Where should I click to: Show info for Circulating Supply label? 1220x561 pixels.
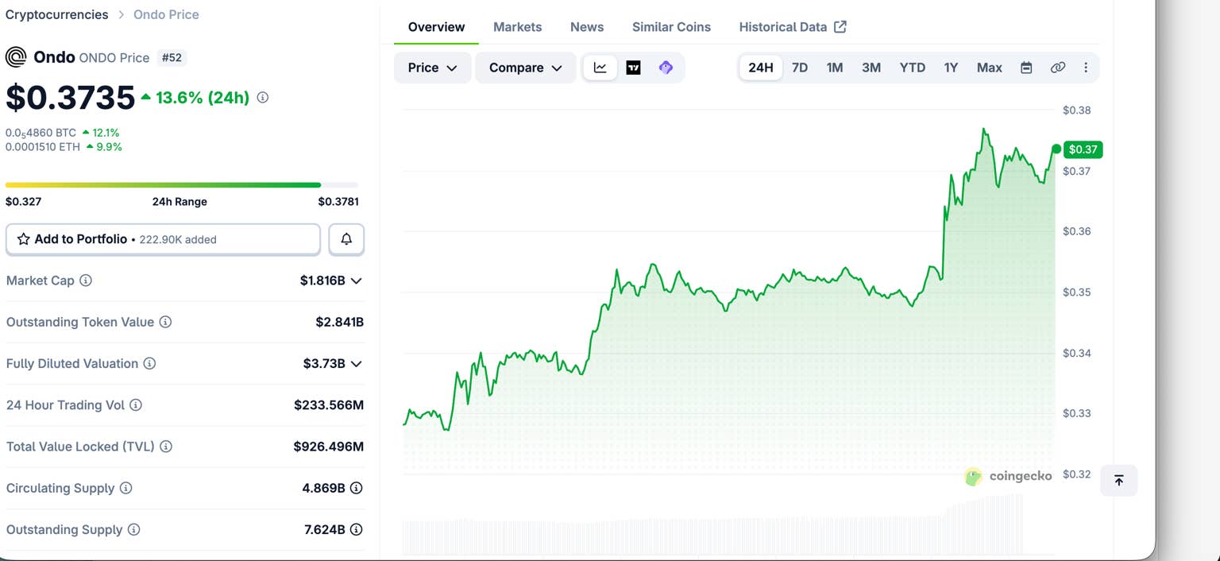click(125, 488)
